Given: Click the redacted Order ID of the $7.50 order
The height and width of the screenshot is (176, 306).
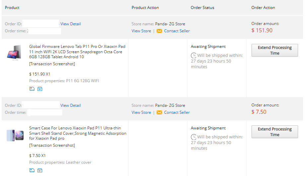Looking at the screenshot, I should 40,105.
